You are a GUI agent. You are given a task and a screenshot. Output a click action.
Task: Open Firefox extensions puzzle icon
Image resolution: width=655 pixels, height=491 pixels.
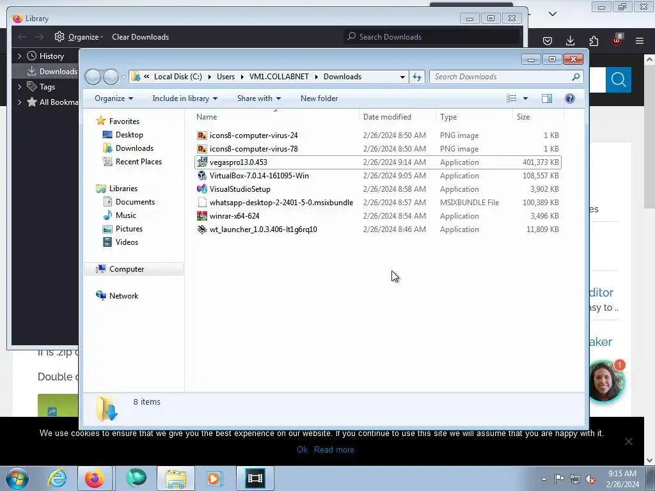pyautogui.click(x=594, y=41)
